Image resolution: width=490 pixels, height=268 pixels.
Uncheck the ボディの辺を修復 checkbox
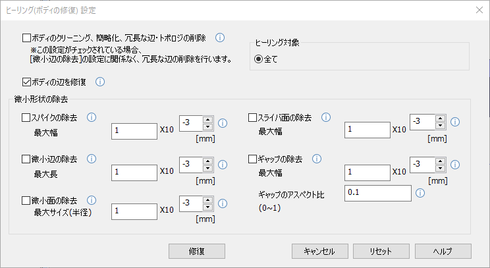pyautogui.click(x=26, y=82)
